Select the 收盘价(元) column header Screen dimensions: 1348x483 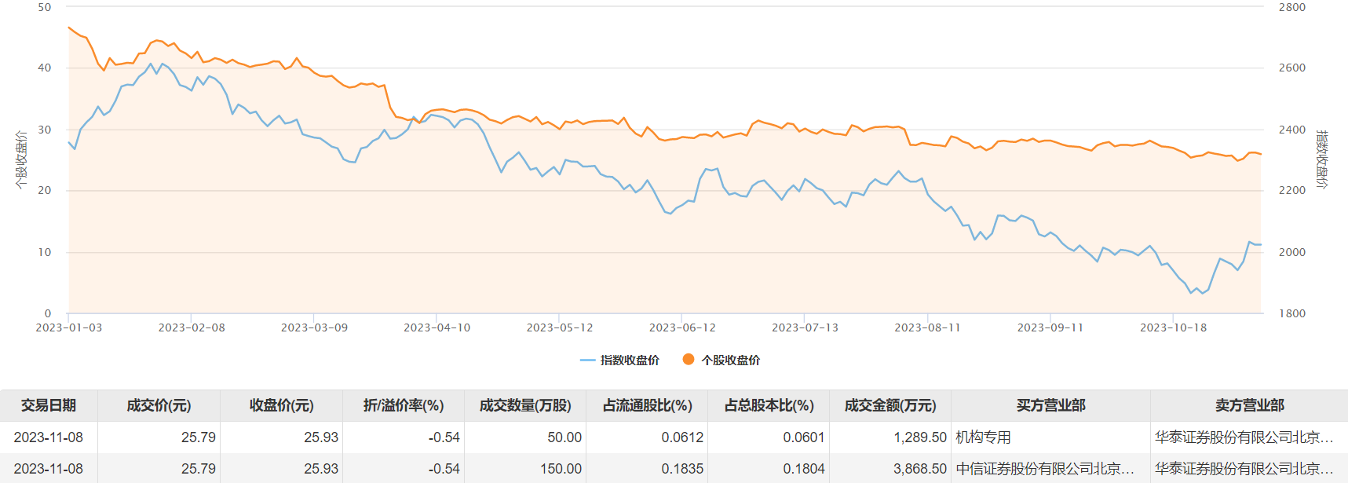click(281, 405)
